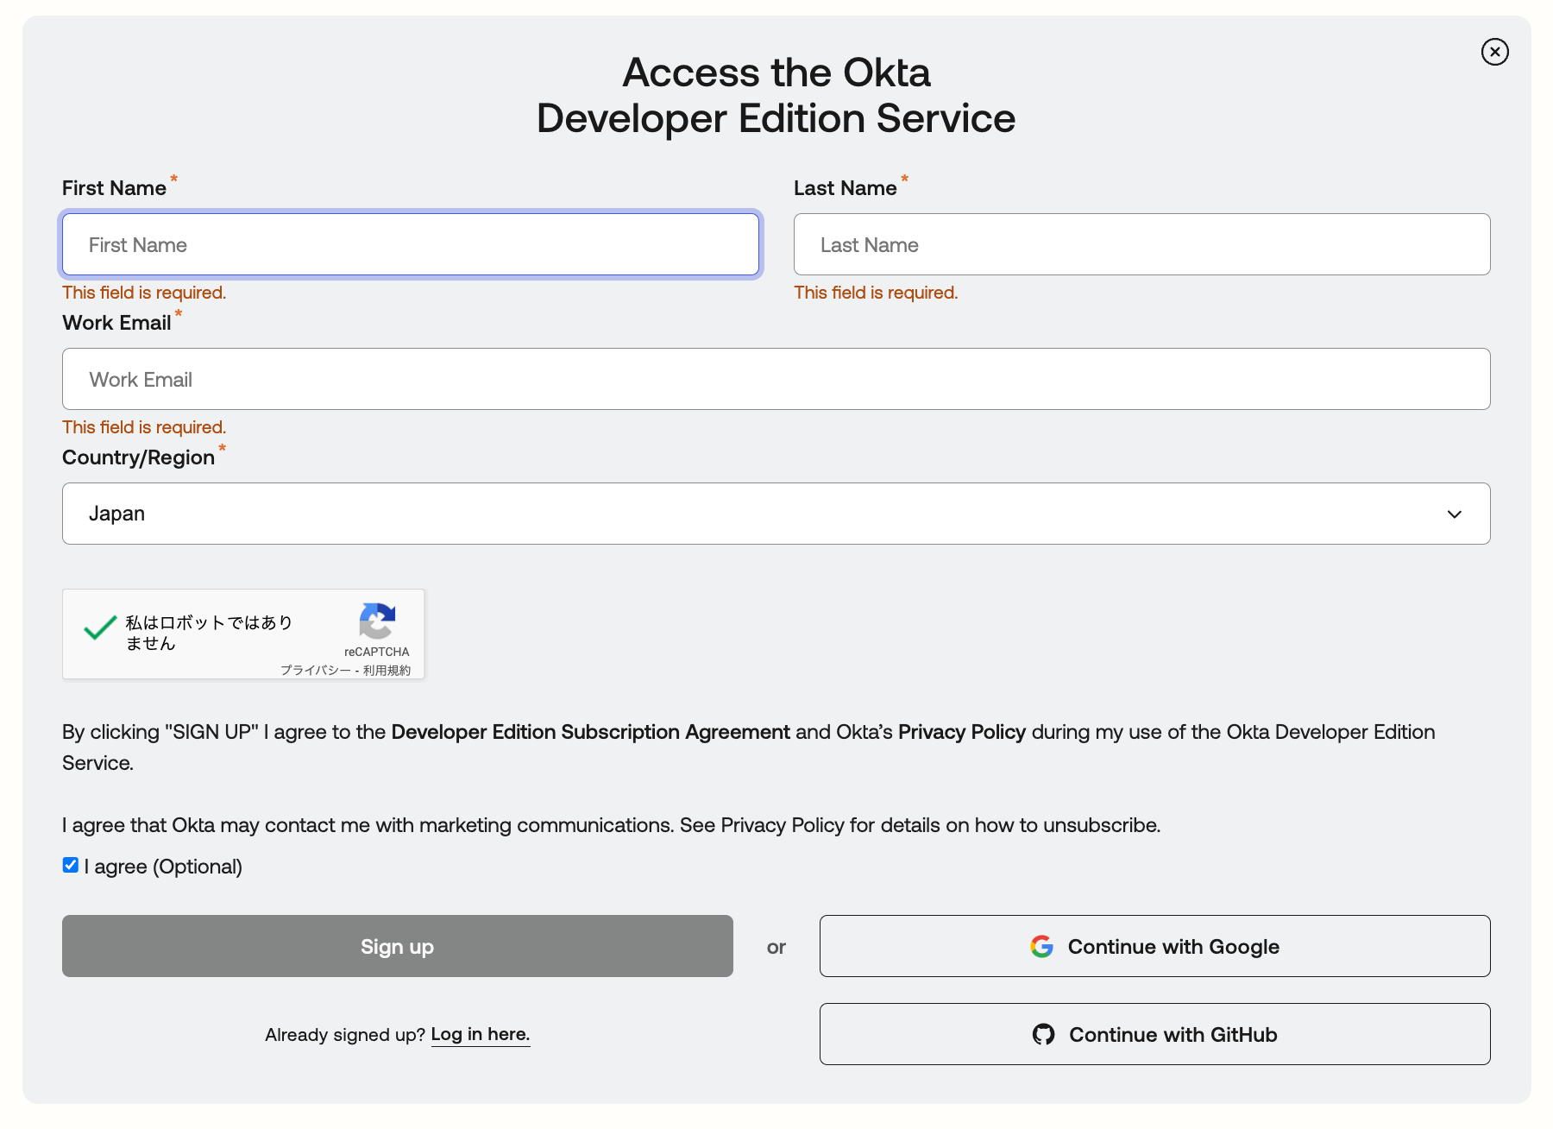Continue with GitHub
The height and width of the screenshot is (1129, 1553).
[x=1154, y=1034]
